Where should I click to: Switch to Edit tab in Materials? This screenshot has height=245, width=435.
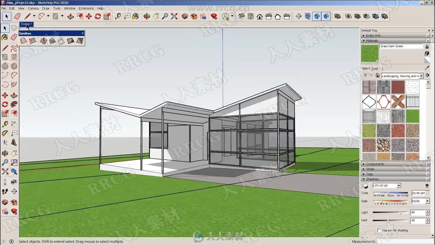(x=375, y=69)
